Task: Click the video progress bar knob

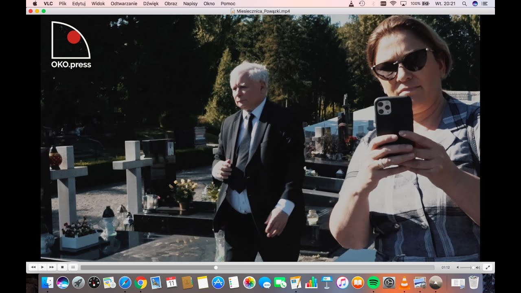Action: 216,267
